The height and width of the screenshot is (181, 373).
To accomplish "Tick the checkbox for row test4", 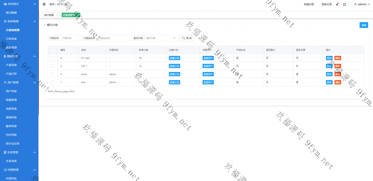I will (x=52, y=74).
